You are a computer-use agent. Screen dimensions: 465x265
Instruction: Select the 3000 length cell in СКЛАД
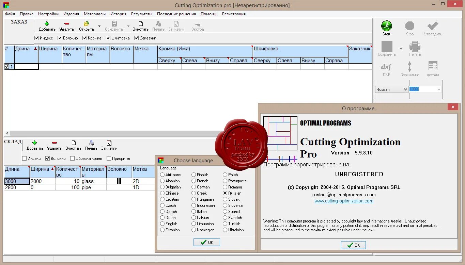(17, 181)
